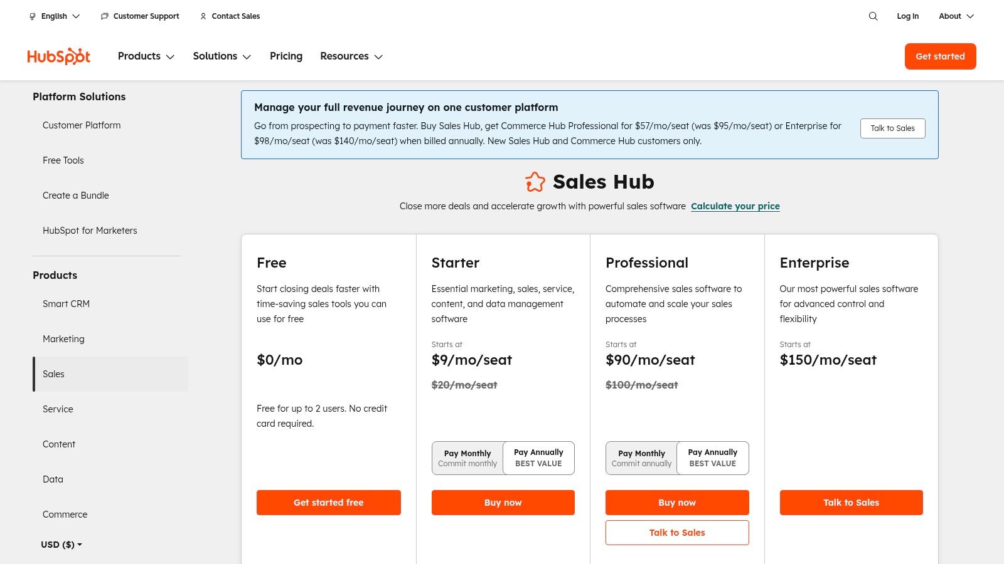Switch Professional plan to Pay Monthly
The image size is (1004, 564).
pyautogui.click(x=641, y=458)
